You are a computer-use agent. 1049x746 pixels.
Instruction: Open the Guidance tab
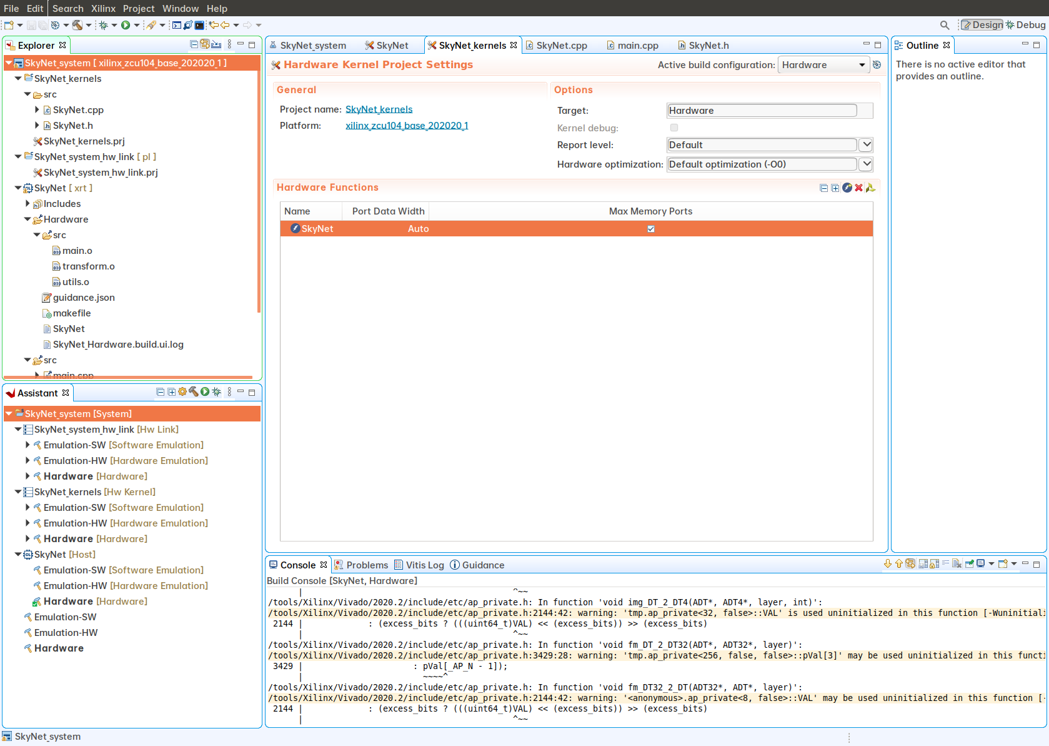click(477, 565)
